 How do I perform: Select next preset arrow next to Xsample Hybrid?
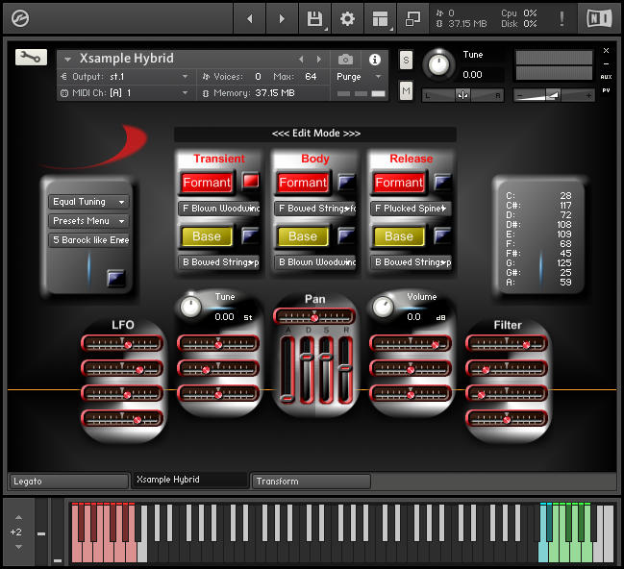319,60
